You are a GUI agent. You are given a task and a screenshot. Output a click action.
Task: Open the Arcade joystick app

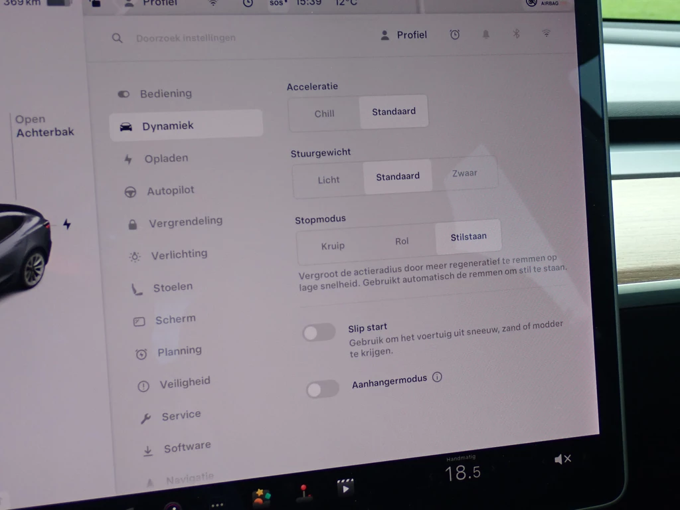pos(304,493)
